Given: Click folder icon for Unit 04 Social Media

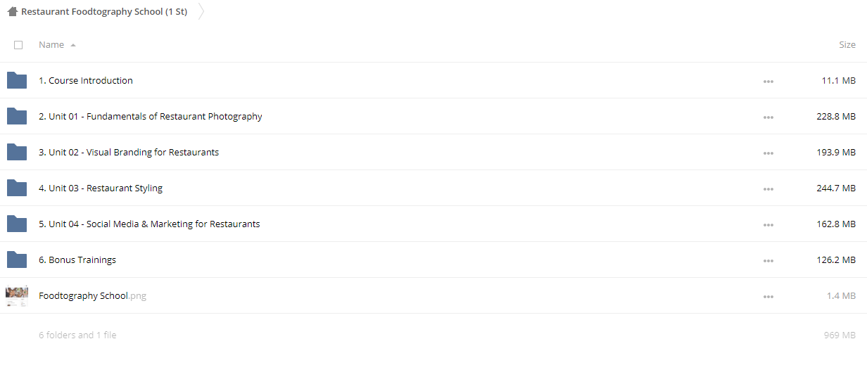Looking at the screenshot, I should (17, 224).
